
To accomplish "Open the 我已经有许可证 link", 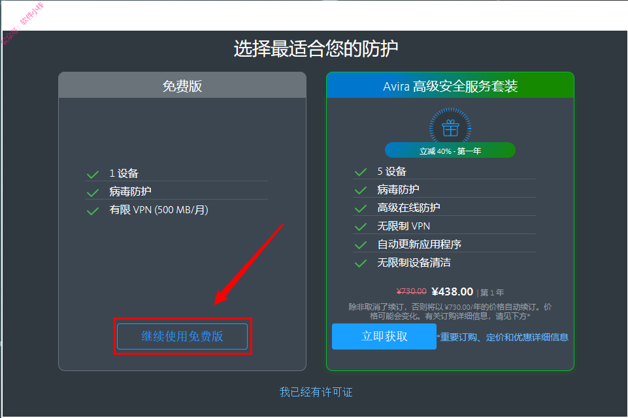I will tap(316, 392).
